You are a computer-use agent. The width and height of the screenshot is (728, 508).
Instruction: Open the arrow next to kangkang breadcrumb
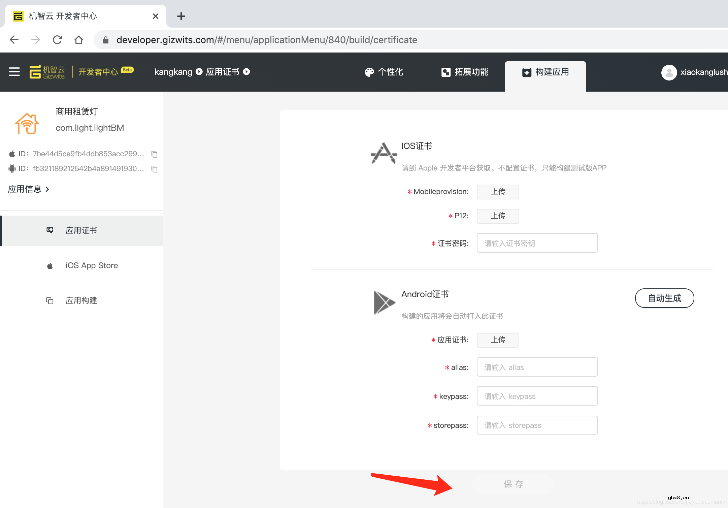(x=199, y=72)
